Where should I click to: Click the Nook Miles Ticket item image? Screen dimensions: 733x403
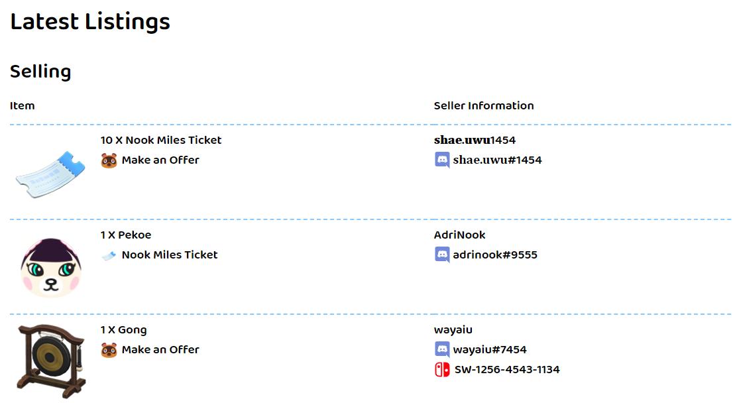[50, 173]
